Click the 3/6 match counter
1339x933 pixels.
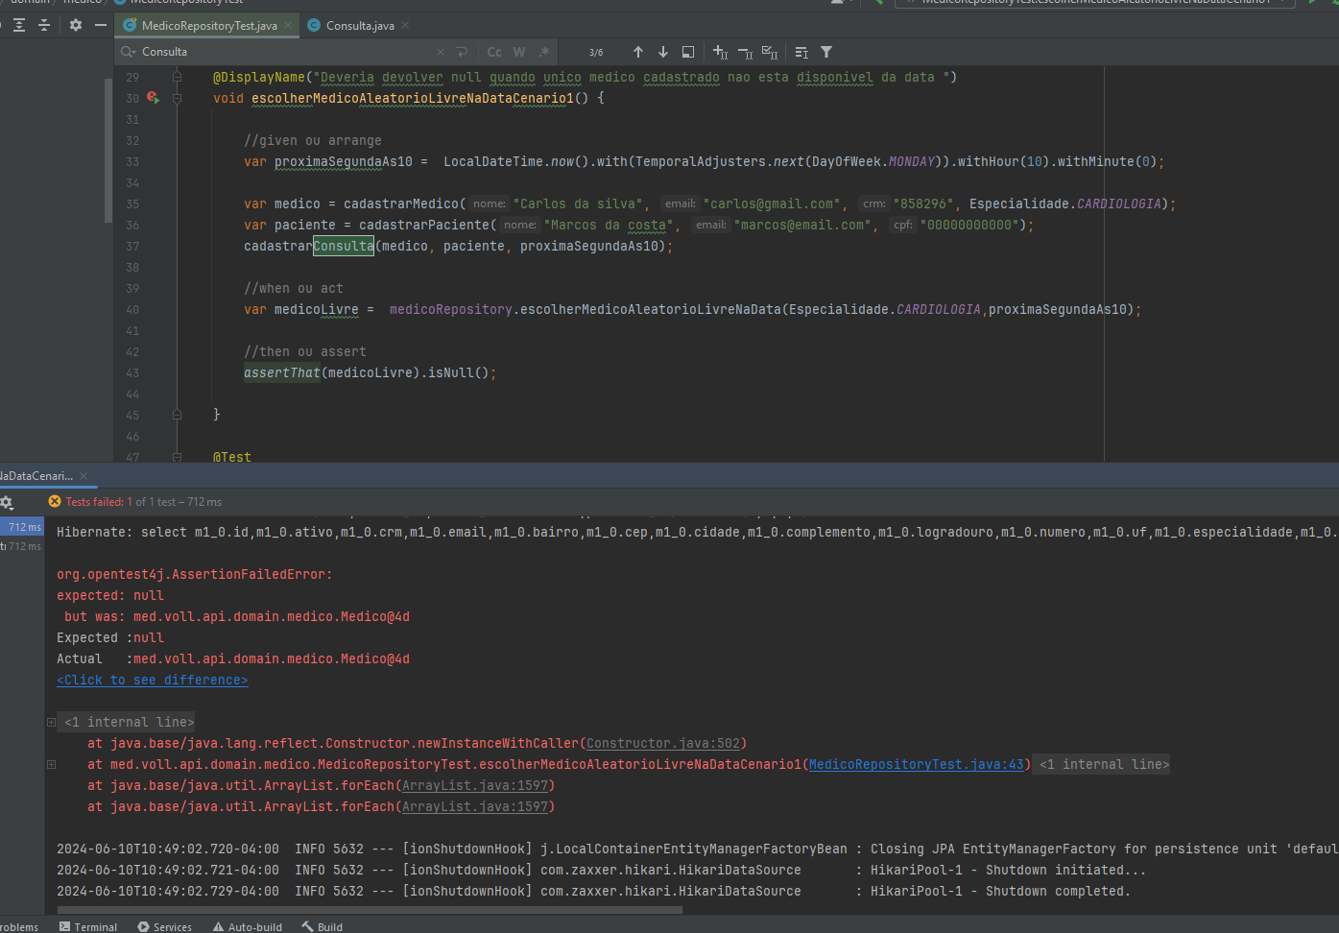(x=596, y=52)
